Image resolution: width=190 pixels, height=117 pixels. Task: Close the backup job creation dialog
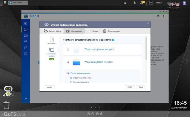[148, 23]
